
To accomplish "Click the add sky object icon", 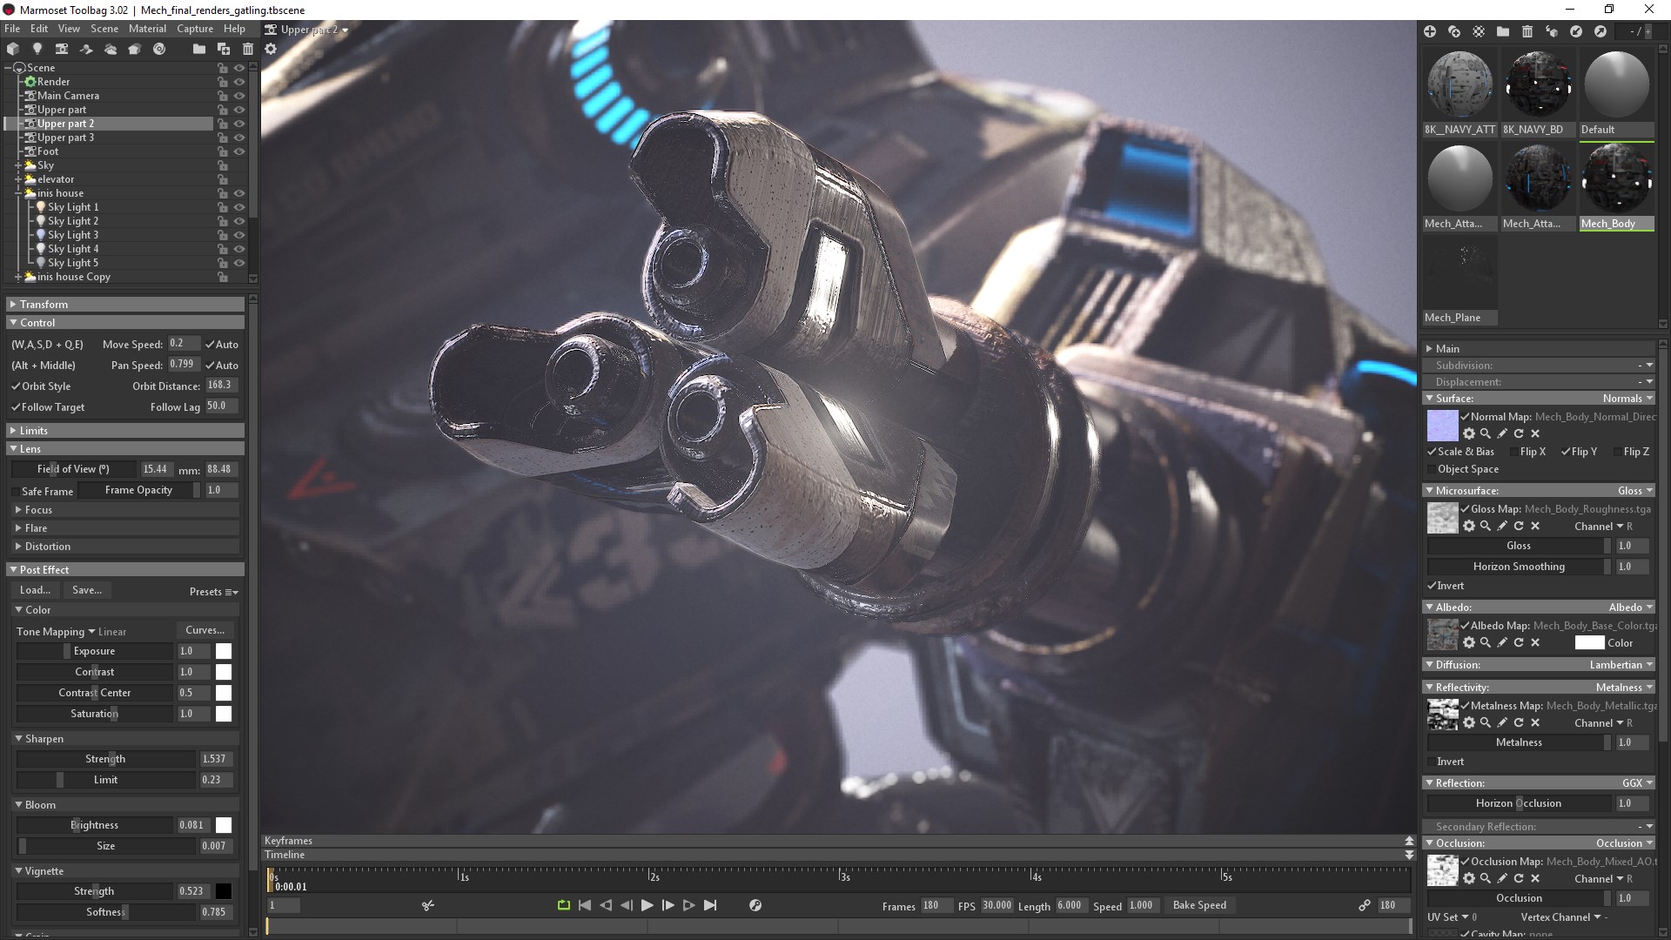I will coord(110,50).
